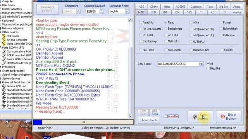
Task: Choose the Badsoftware option
Action: [x=166, y=29]
